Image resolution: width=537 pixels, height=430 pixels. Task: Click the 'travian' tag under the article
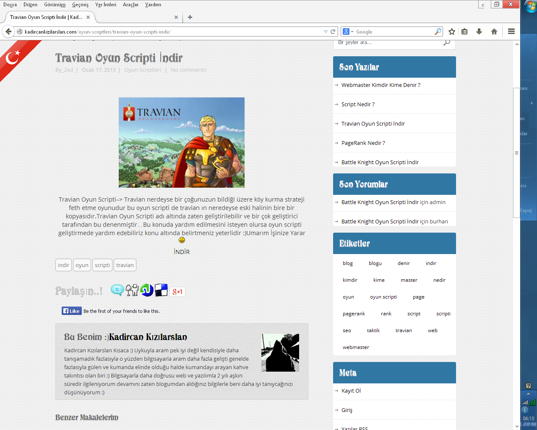pyautogui.click(x=125, y=265)
